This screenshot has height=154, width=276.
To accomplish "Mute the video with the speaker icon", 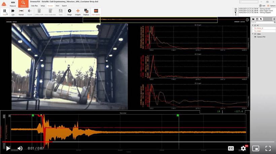I will point(20,148).
